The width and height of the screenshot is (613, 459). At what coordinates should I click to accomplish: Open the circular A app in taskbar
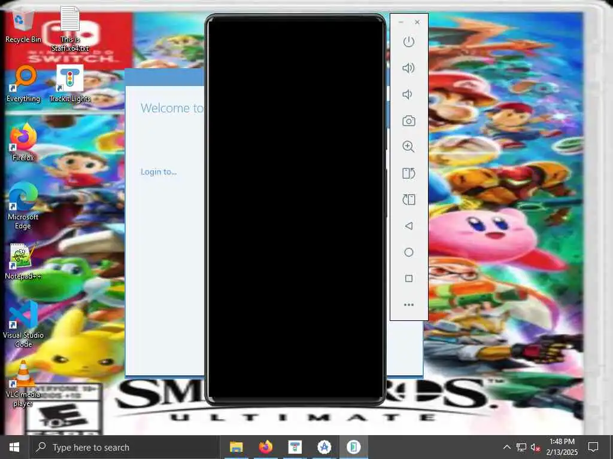tap(324, 447)
